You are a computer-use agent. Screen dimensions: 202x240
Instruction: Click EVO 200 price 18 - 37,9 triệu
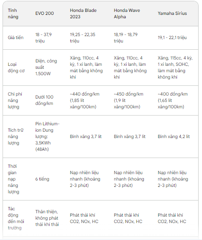[x=43, y=38]
